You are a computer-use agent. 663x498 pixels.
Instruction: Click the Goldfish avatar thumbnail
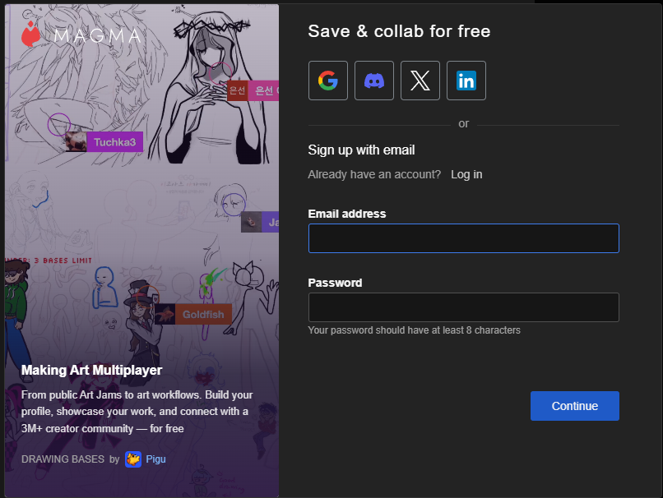165,314
